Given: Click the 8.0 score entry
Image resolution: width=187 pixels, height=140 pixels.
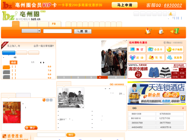Looking at the screenshot, I should click(x=49, y=67).
